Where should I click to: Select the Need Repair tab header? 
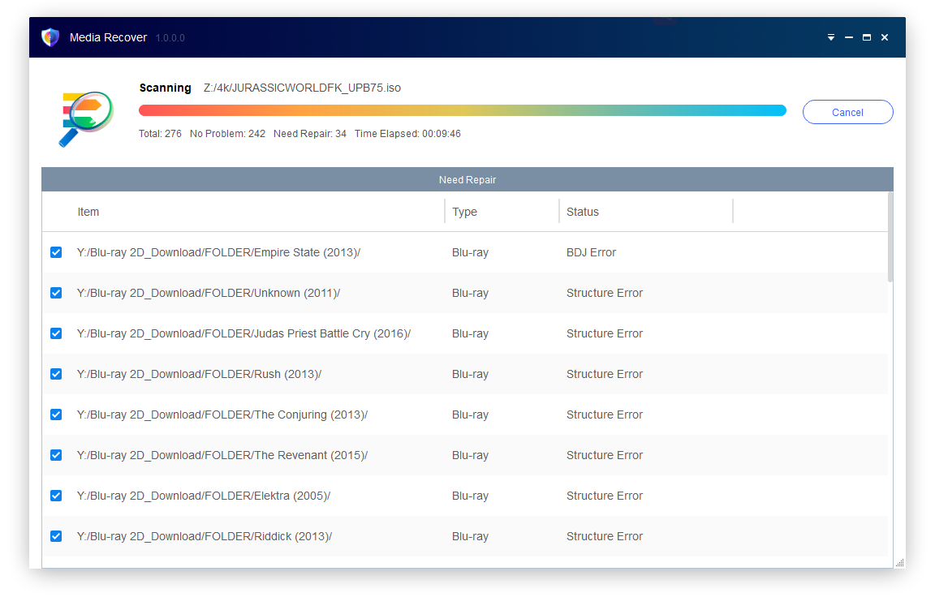[467, 179]
